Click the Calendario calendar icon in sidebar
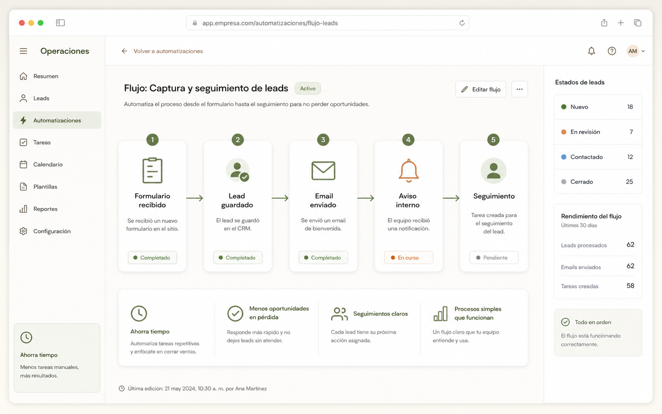The height and width of the screenshot is (414, 662). (23, 164)
